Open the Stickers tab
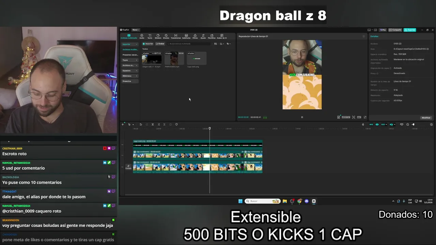The height and width of the screenshot is (245, 436). click(158, 36)
